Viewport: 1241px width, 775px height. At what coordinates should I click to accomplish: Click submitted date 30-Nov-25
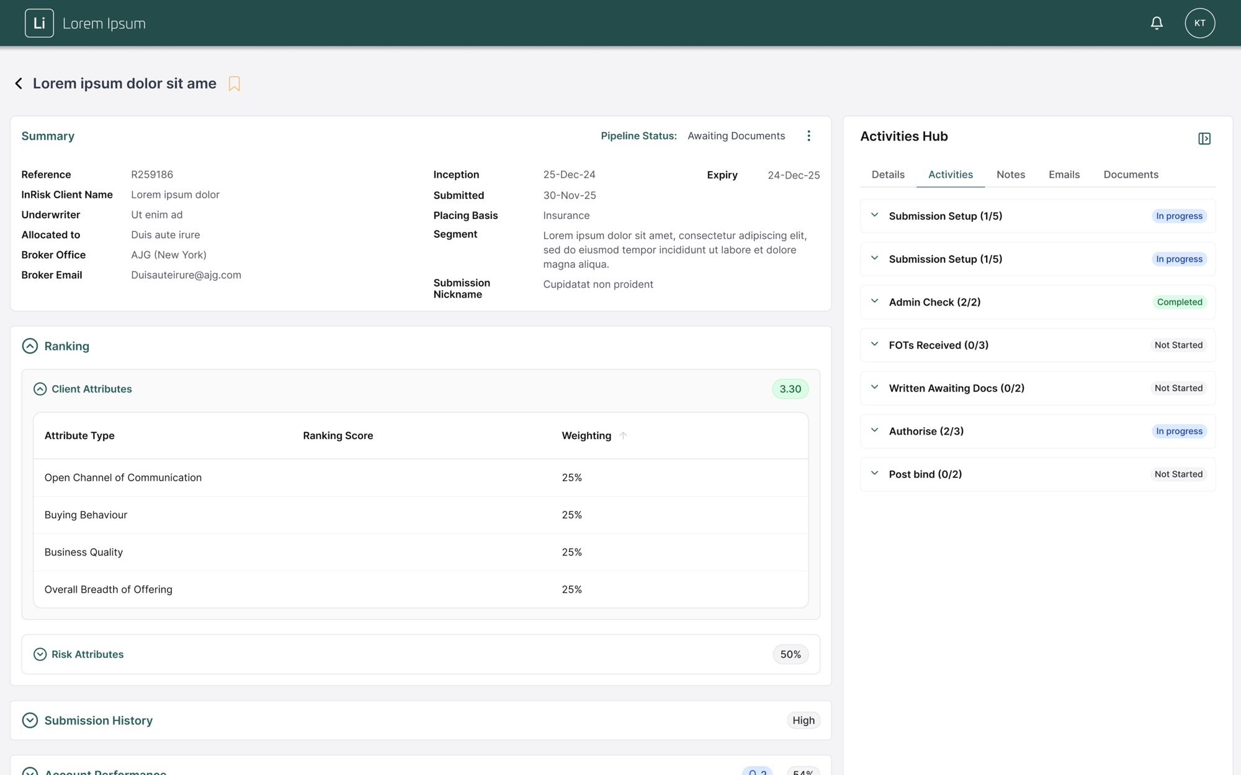point(570,195)
